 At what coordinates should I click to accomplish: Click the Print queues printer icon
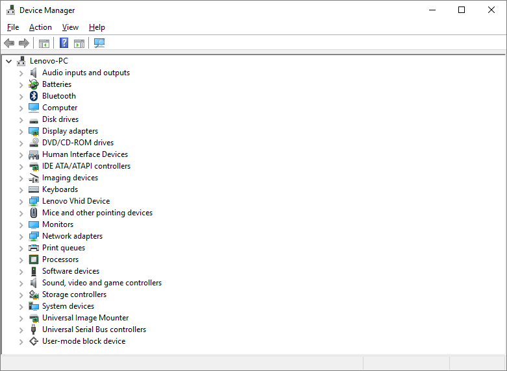34,248
